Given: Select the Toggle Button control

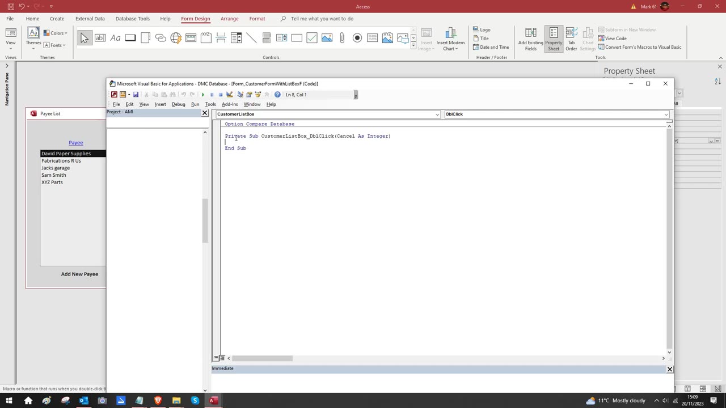Looking at the screenshot, I should point(267,38).
